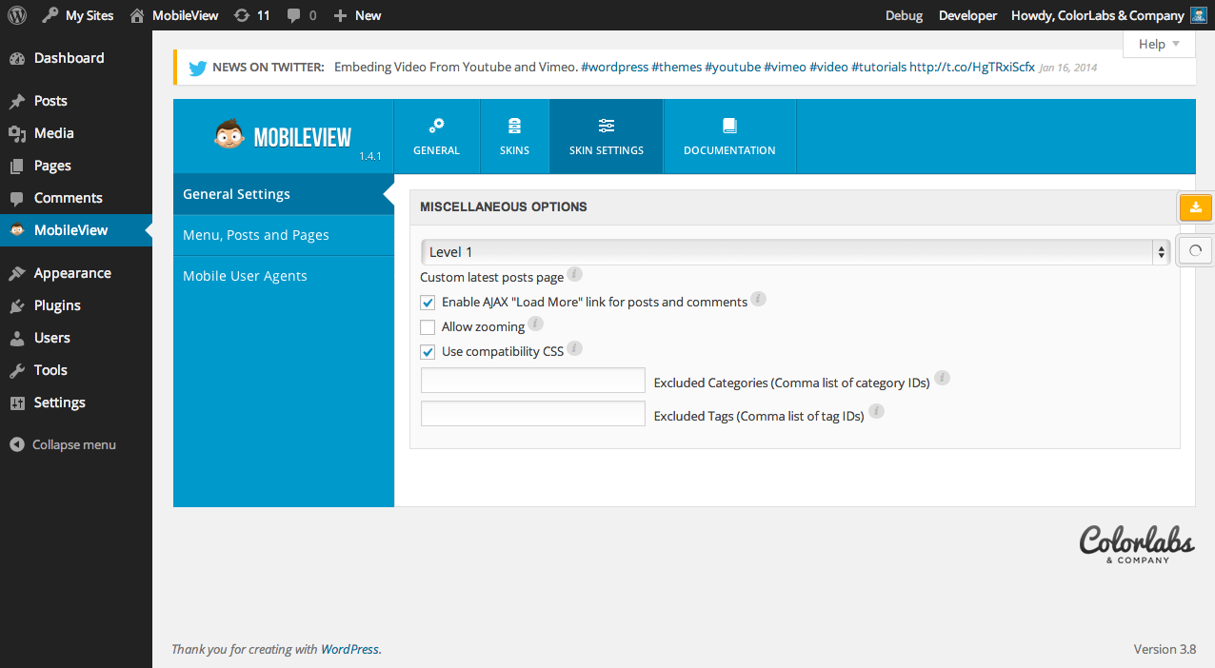This screenshot has width=1215, height=668.
Task: Follow the #youtube hashtag link
Action: pyautogui.click(x=732, y=68)
